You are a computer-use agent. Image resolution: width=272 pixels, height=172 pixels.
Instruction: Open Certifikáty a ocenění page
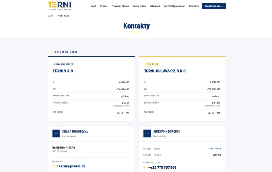[175, 6]
